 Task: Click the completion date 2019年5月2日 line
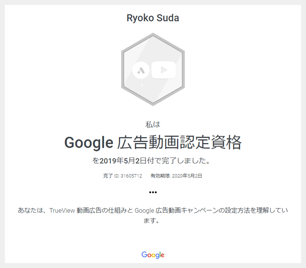click(x=151, y=160)
